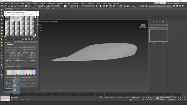This screenshot has width=187, height=105.
Task: Click the Align tool icon
Action: (101, 6)
